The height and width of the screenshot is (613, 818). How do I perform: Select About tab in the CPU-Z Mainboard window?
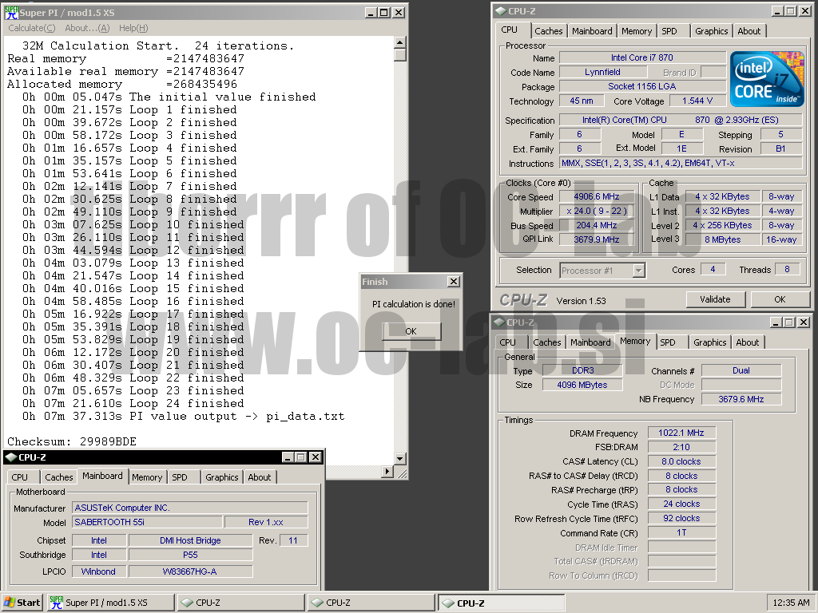point(260,477)
